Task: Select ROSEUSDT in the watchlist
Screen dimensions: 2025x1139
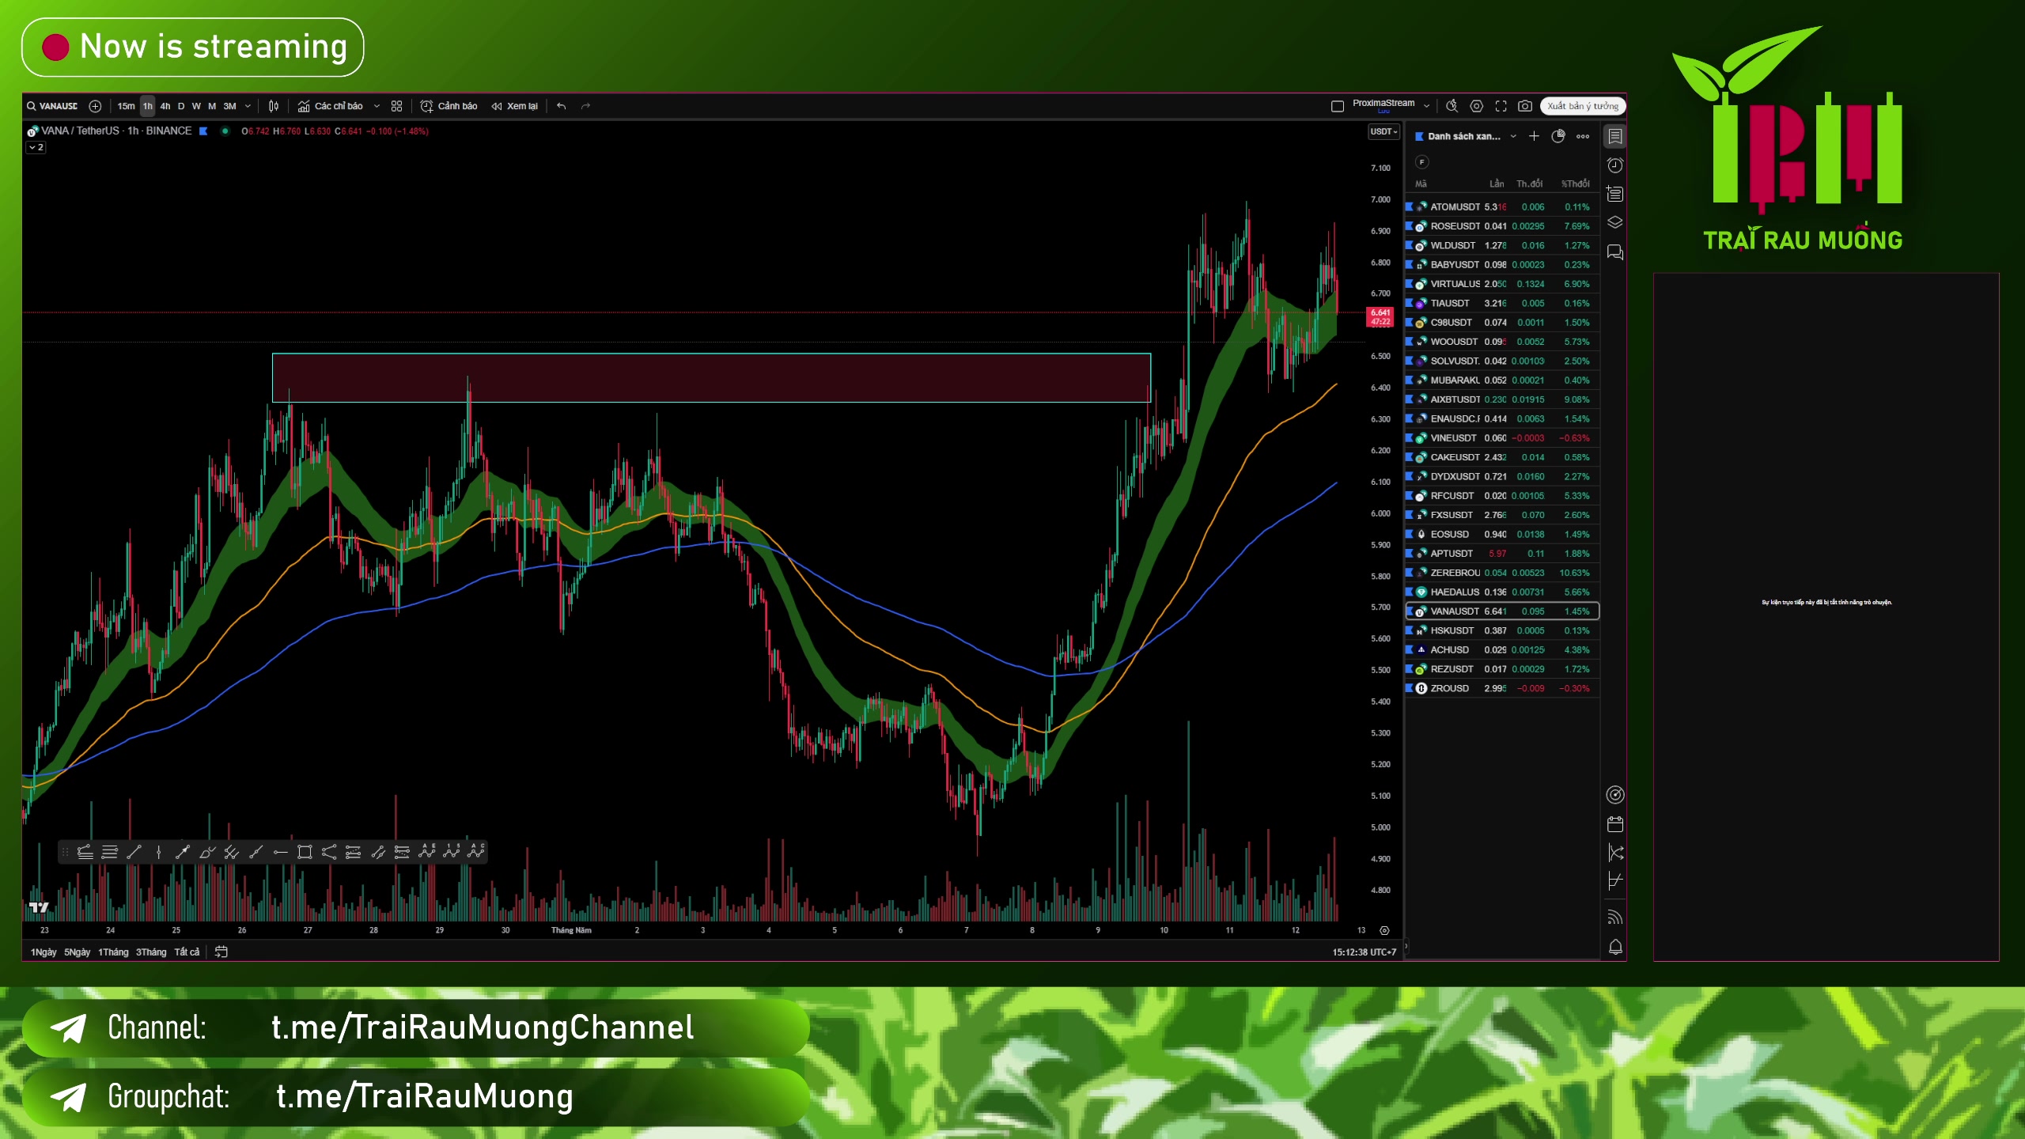Action: tap(1502, 226)
